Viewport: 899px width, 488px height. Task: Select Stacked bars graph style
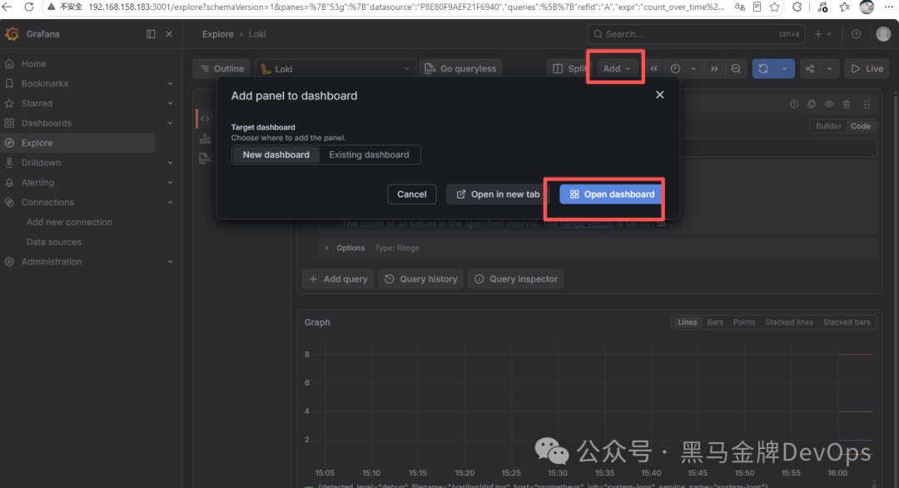tap(847, 323)
